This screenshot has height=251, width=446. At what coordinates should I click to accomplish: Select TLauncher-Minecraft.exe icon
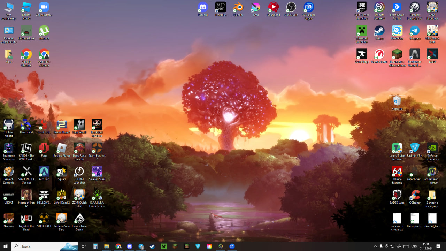397,58
